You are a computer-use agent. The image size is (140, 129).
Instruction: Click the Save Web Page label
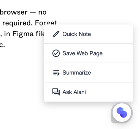point(83,53)
